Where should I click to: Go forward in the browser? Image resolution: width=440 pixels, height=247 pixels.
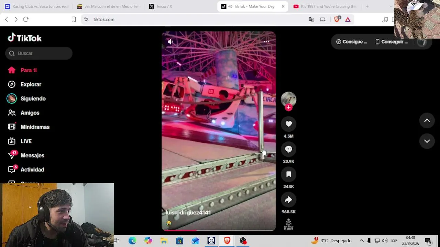(x=16, y=19)
